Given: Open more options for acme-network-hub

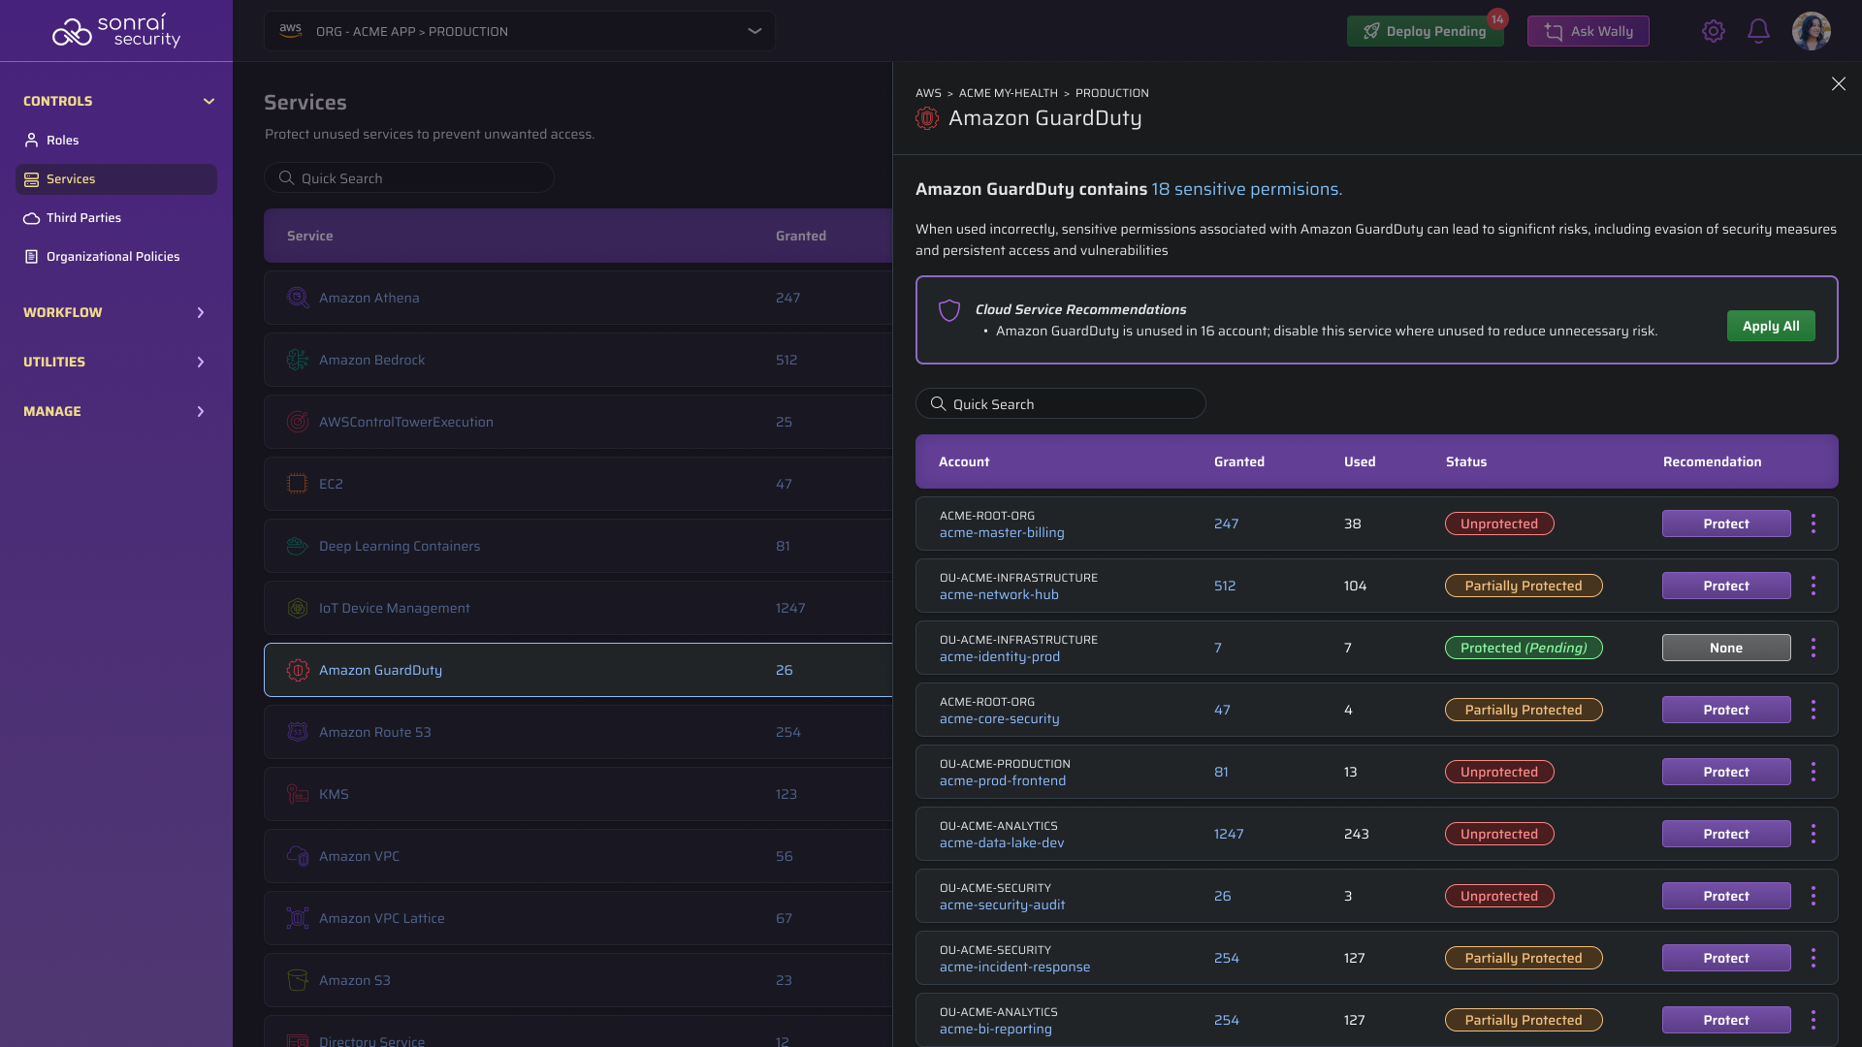Looking at the screenshot, I should point(1814,586).
